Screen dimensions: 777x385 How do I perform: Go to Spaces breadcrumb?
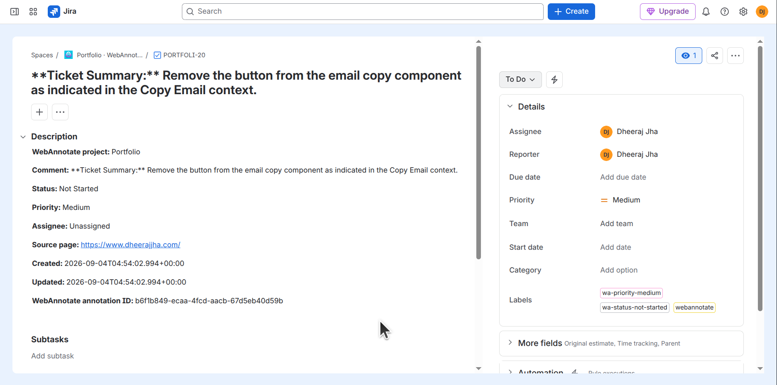point(42,55)
